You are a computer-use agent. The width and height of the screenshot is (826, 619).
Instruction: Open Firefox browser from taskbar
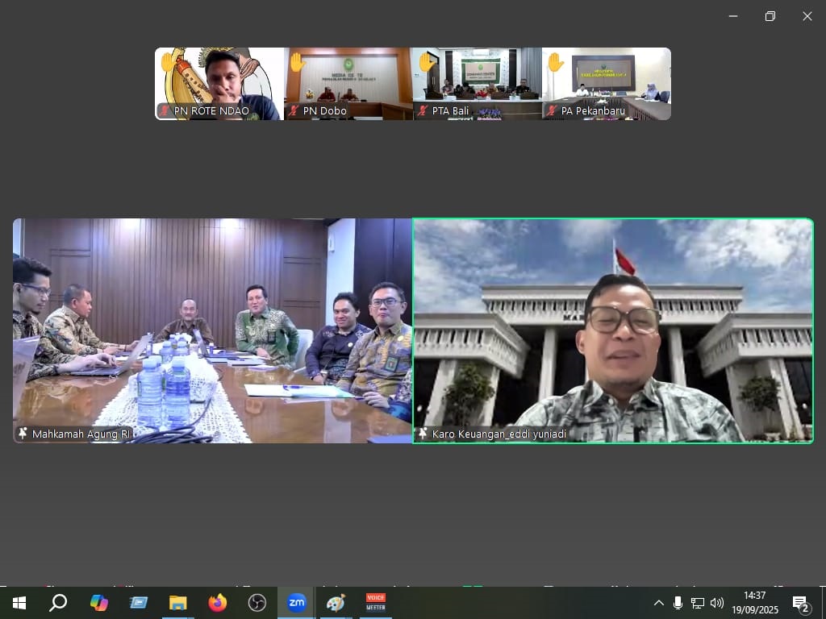[217, 603]
